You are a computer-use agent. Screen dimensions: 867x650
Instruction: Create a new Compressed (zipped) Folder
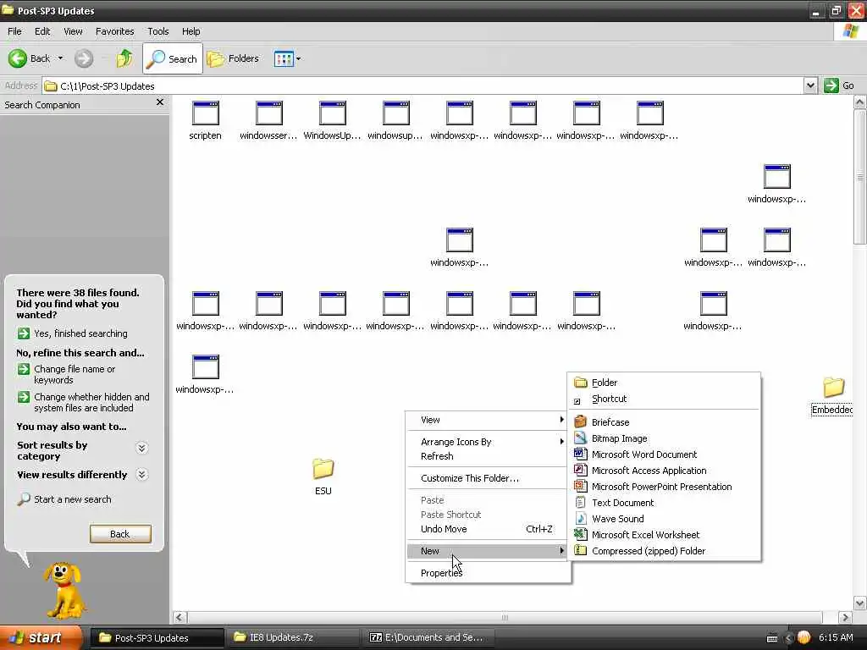pyautogui.click(x=664, y=551)
